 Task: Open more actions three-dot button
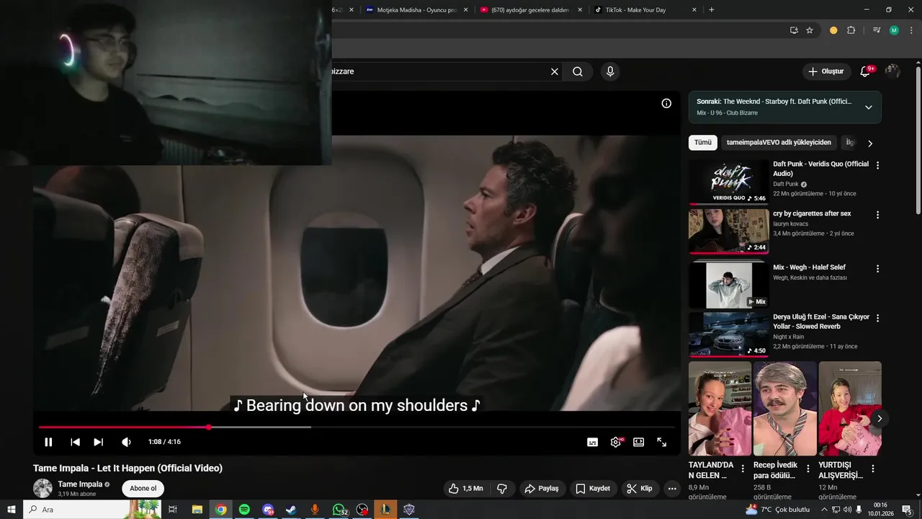(x=672, y=489)
